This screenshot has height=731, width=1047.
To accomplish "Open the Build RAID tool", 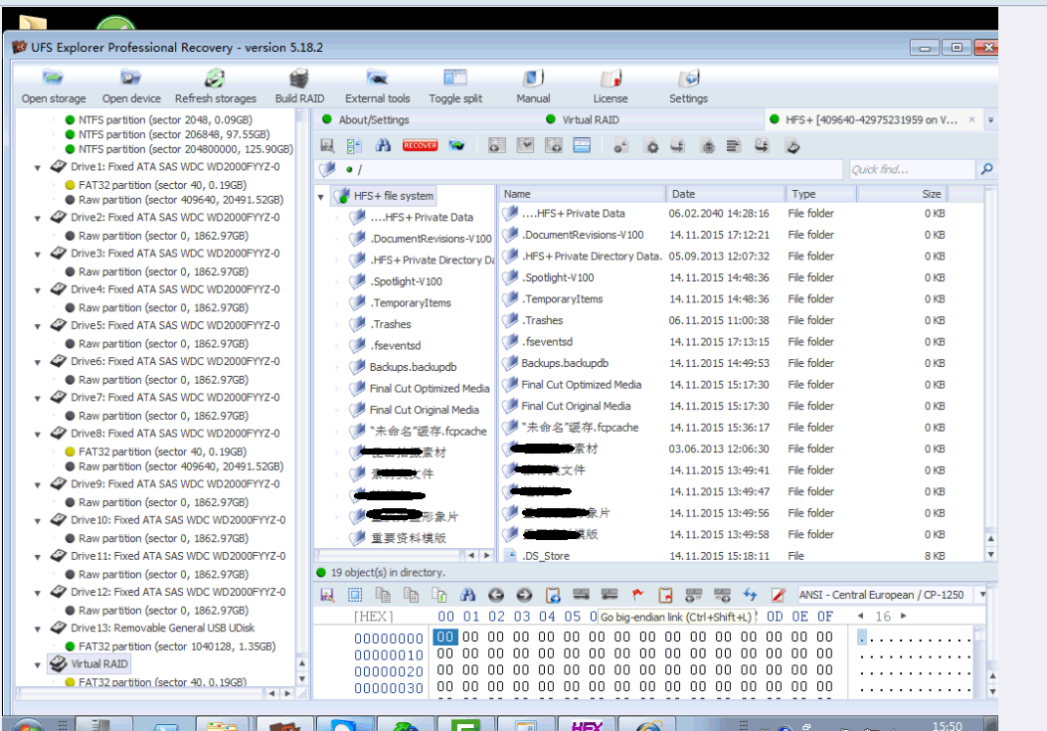I will click(x=299, y=79).
